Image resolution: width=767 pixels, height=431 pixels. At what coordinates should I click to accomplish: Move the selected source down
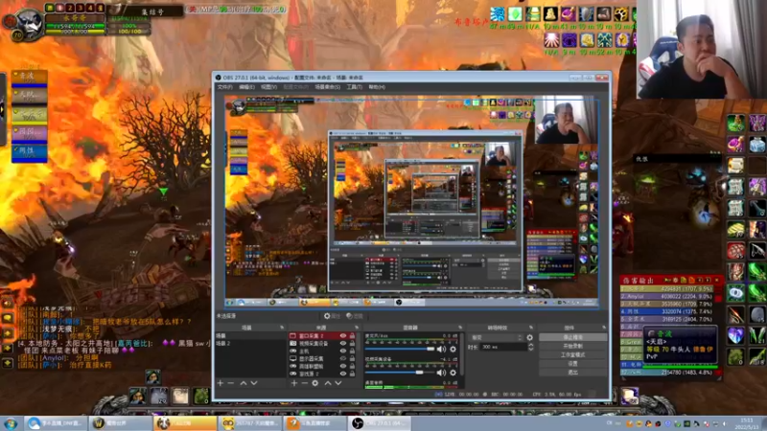338,383
